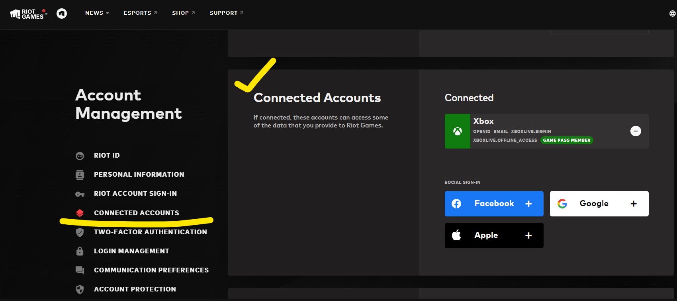Click the Google G logo

(562, 204)
